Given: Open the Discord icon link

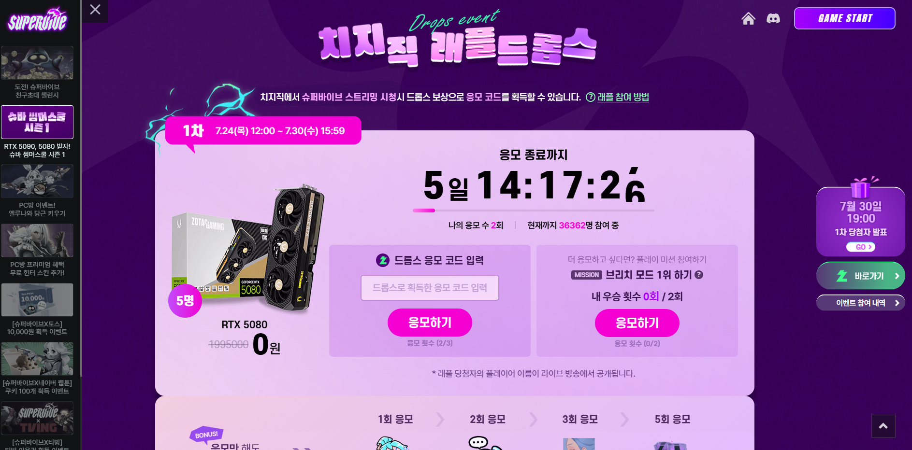Looking at the screenshot, I should [773, 18].
